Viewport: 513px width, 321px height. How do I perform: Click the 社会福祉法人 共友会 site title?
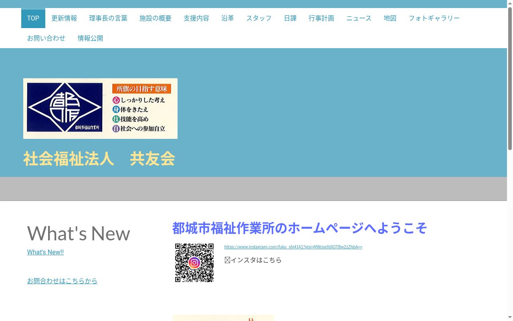[99, 159]
